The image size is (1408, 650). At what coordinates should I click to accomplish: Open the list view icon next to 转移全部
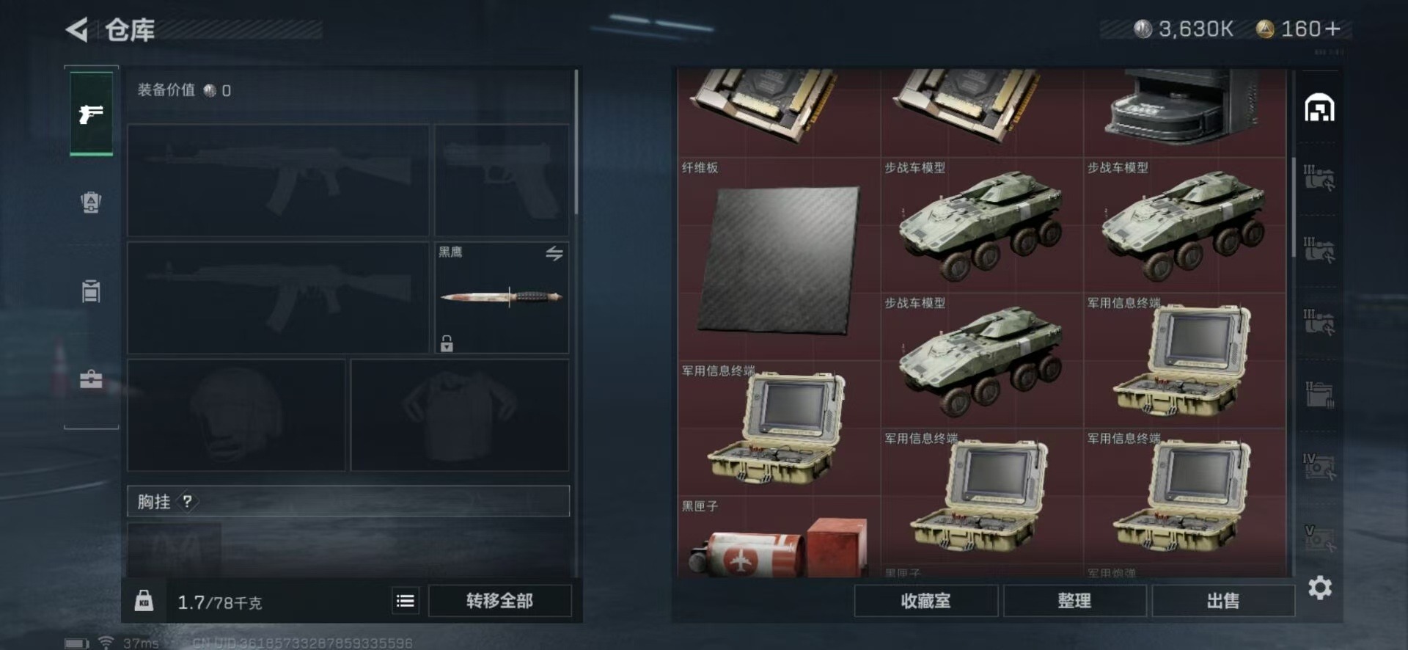(x=405, y=601)
